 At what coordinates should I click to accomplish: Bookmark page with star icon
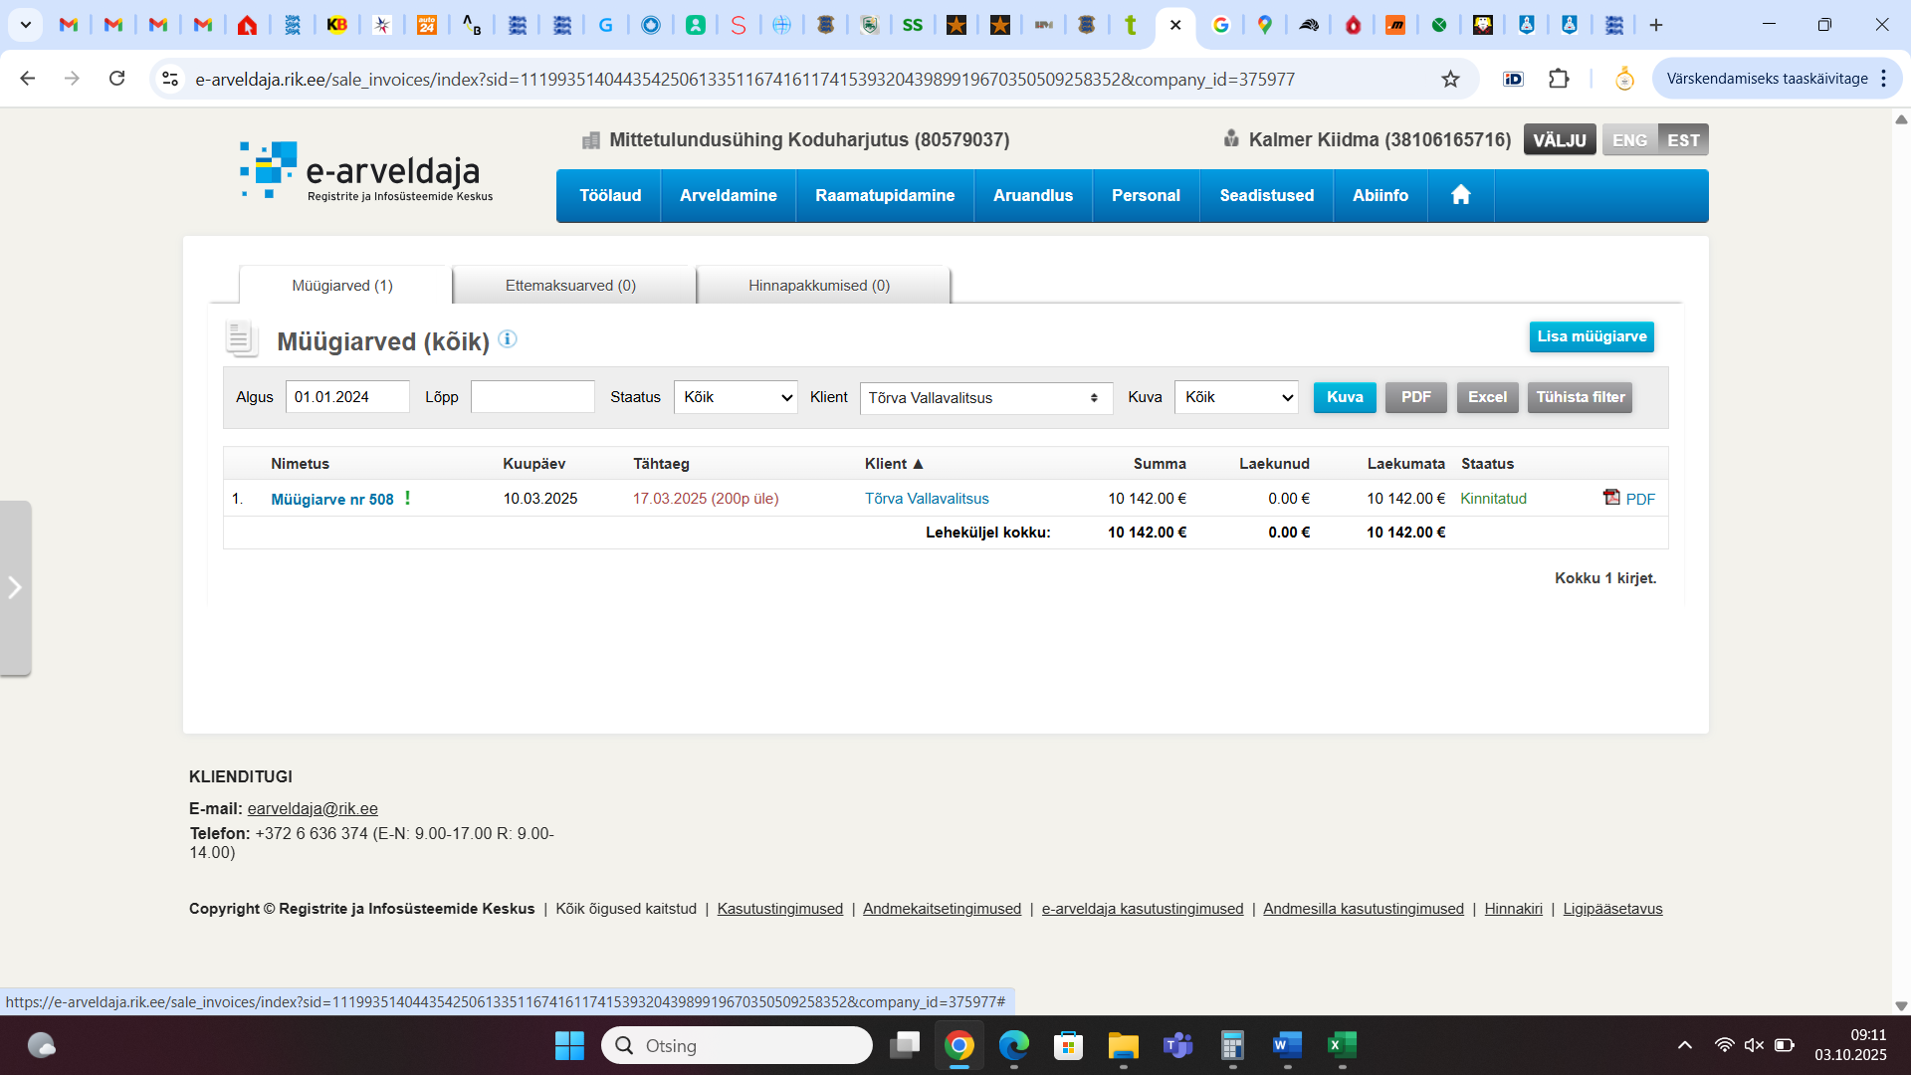[x=1450, y=79]
